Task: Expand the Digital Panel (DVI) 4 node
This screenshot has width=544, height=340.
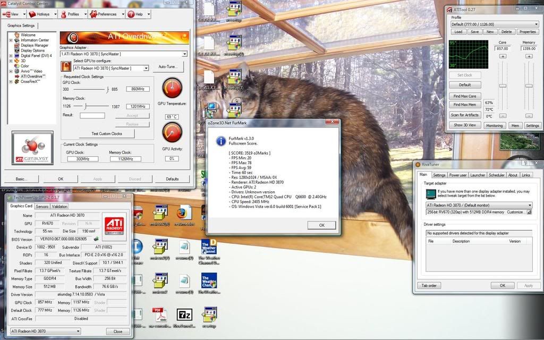Action: (11, 55)
